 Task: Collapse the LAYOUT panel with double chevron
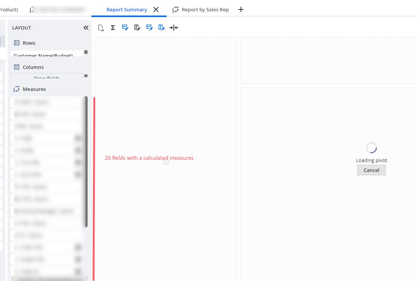coord(86,28)
